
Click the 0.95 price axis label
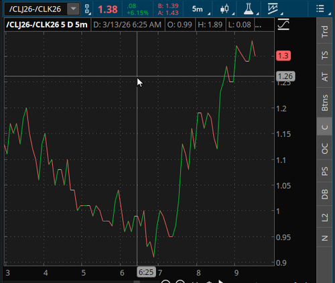click(283, 237)
